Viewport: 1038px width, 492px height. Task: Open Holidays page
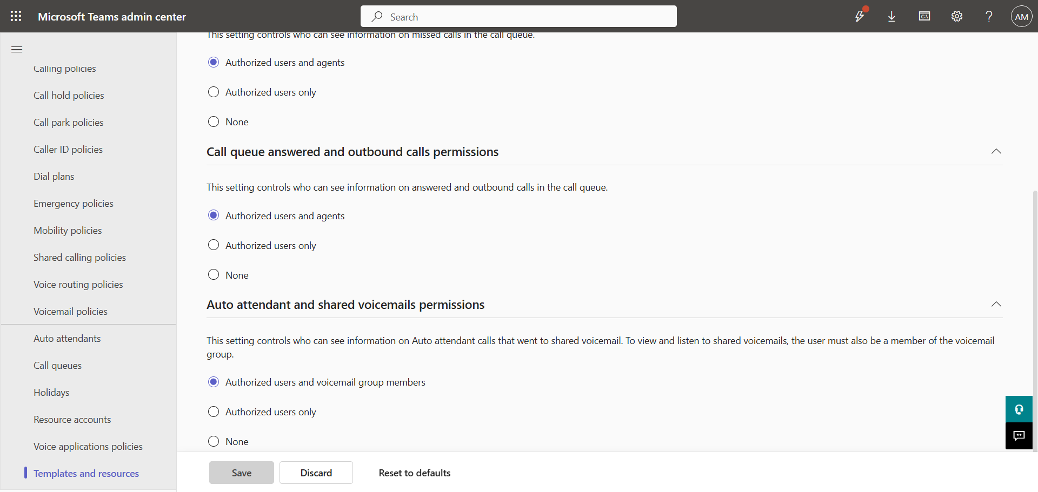coord(51,393)
